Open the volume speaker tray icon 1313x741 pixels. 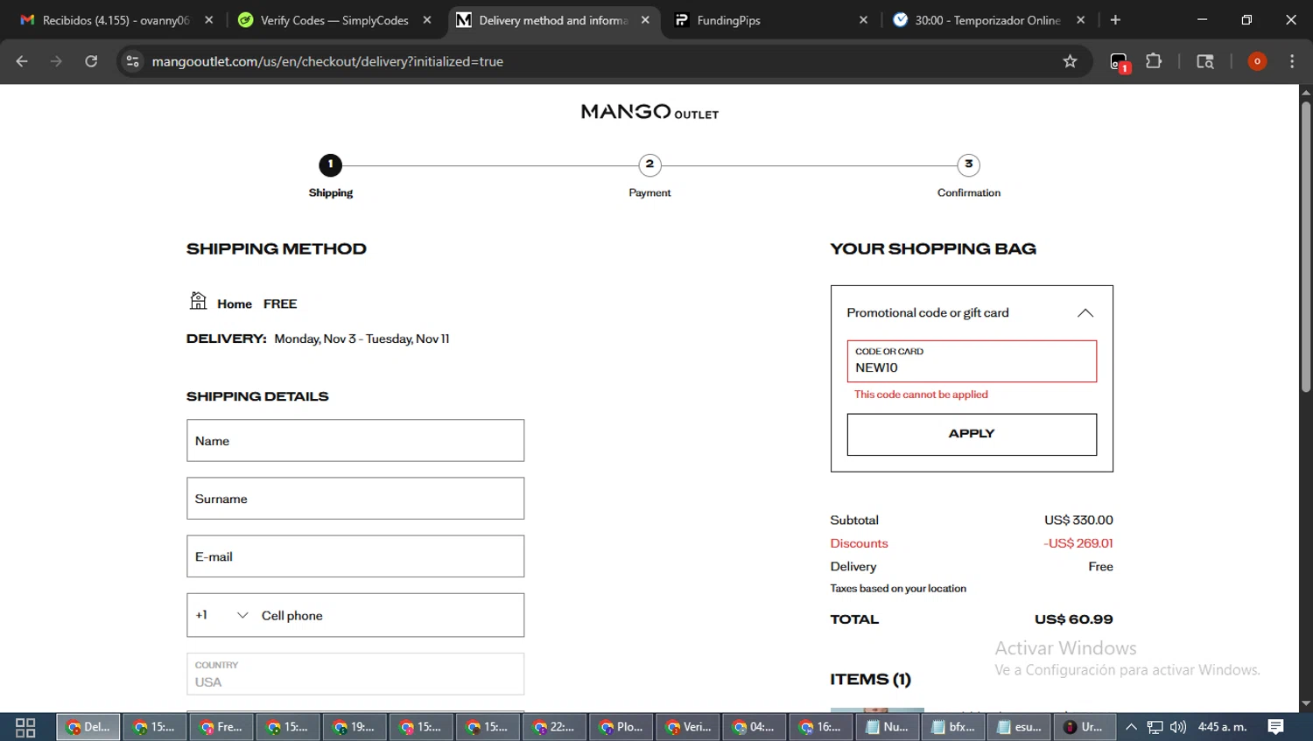pyautogui.click(x=1178, y=727)
